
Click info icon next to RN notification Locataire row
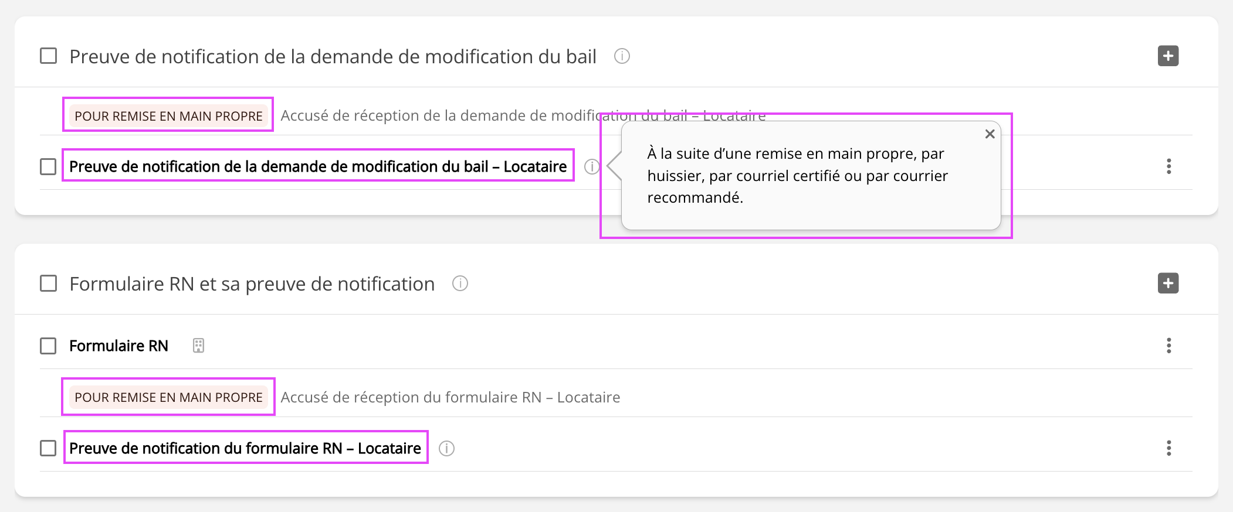coord(446,448)
